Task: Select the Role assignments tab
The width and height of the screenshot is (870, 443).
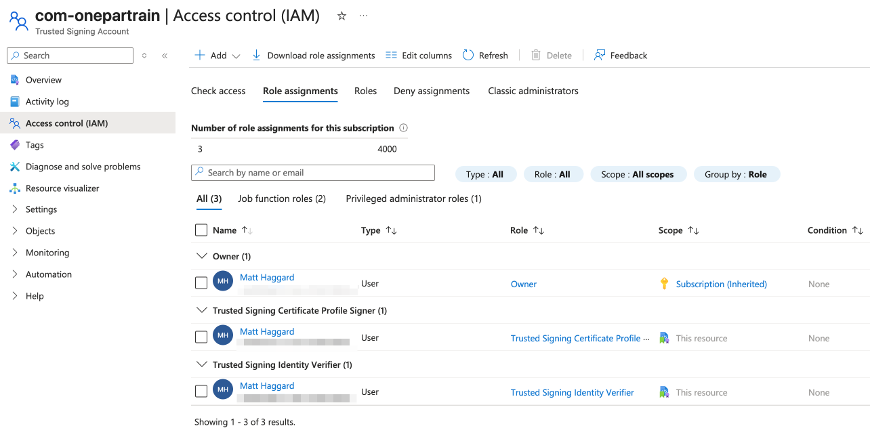Action: (300, 91)
